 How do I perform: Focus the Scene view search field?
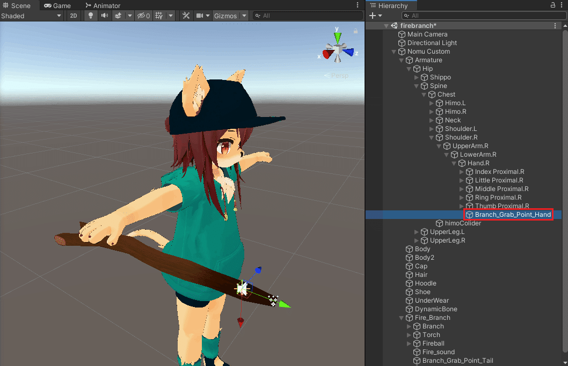click(x=308, y=16)
